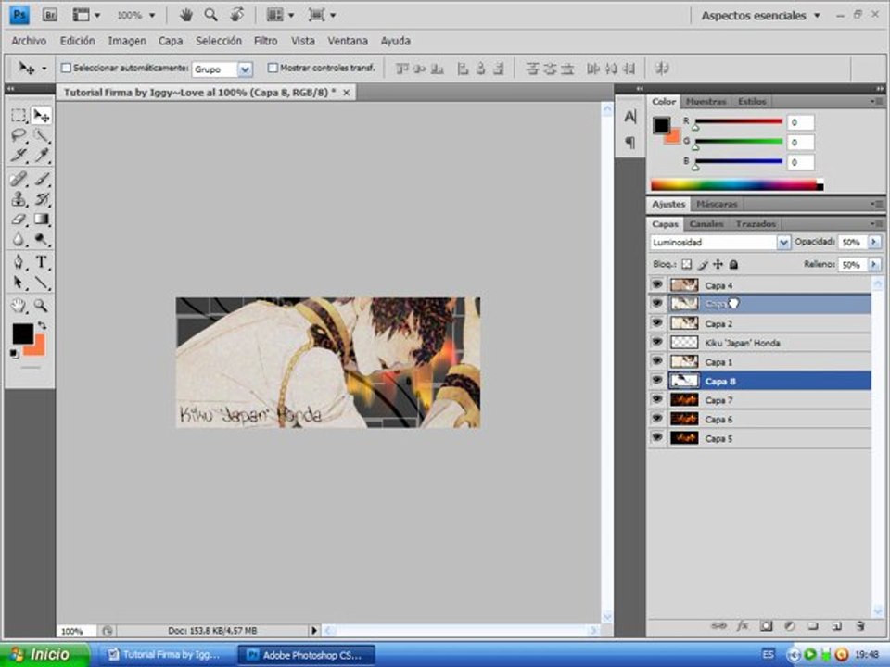890x667 pixels.
Task: Hide the Capa 8 layer
Action: pos(657,381)
